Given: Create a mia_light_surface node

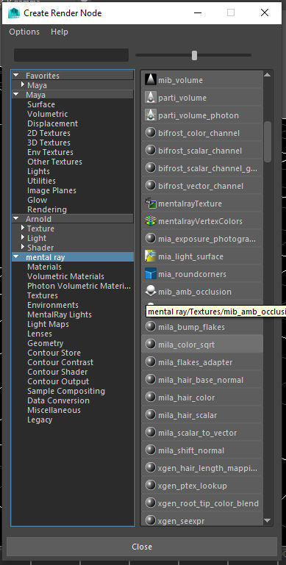Looking at the screenshot, I should point(202,256).
